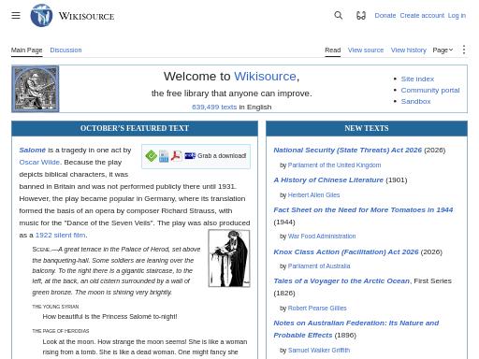The image size is (479, 359).
Task: Open Herbert Allen Giles author link
Action: point(313,195)
